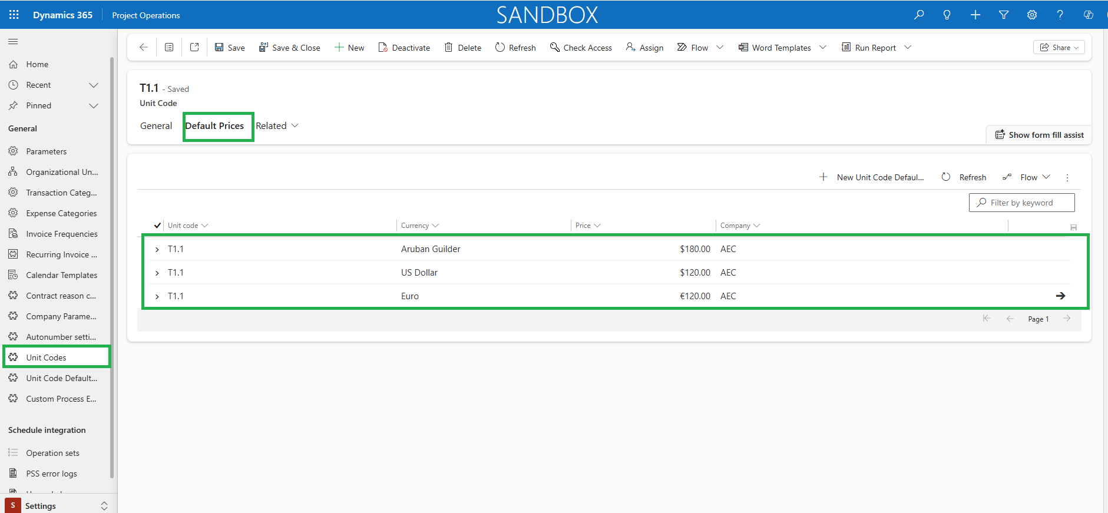Go back using the back arrow
Image resolution: width=1108 pixels, height=513 pixels.
(143, 47)
